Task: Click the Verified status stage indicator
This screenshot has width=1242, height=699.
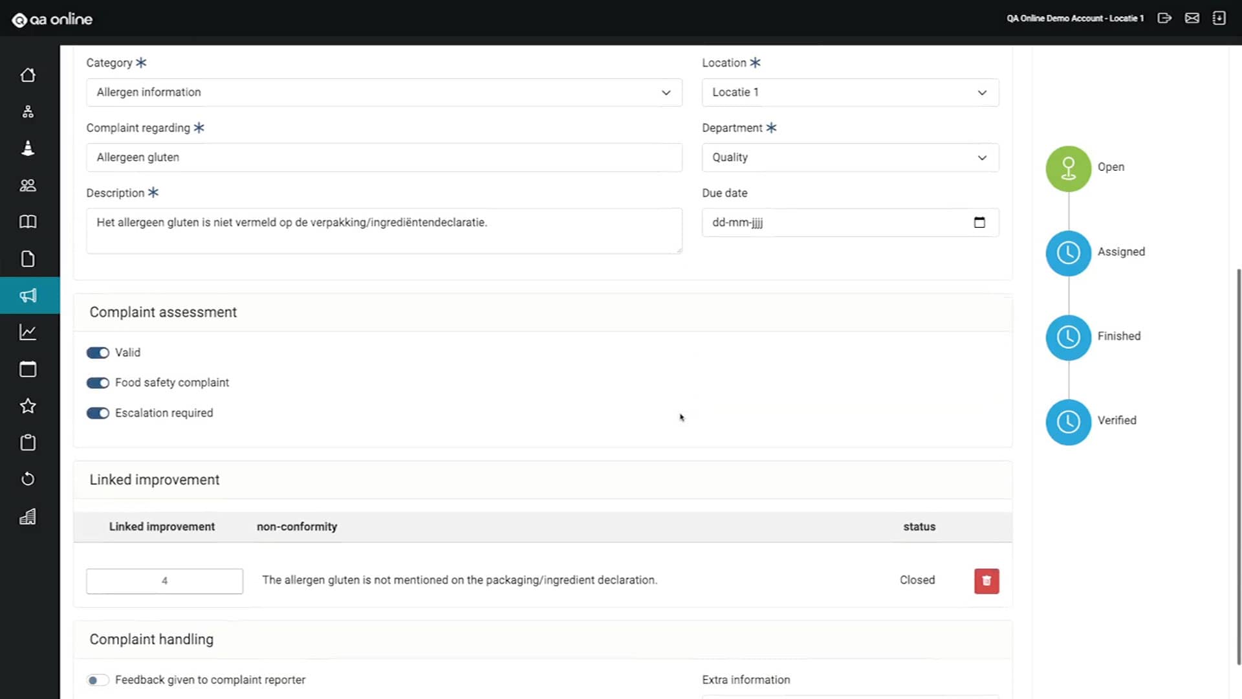Action: point(1068,420)
